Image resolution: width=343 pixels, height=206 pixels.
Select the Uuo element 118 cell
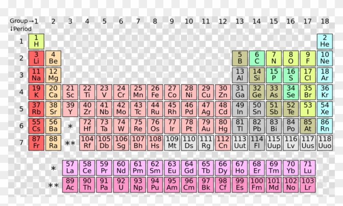coord(325,143)
